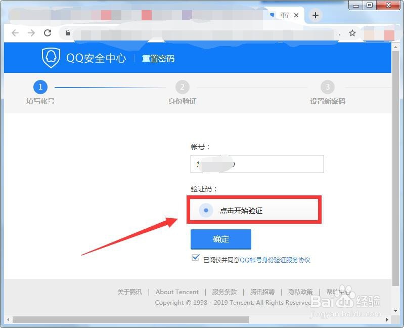The height and width of the screenshot is (328, 404).
Task: Click the browser back arrow
Action: tap(15, 33)
